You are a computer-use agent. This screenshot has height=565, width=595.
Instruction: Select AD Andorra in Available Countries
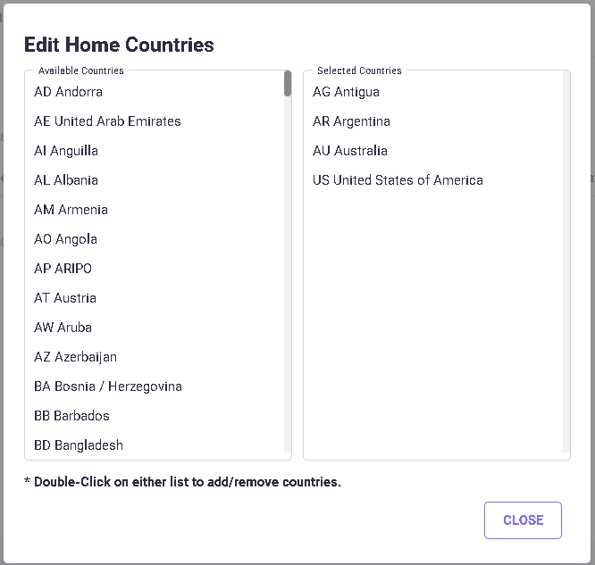[x=69, y=92]
